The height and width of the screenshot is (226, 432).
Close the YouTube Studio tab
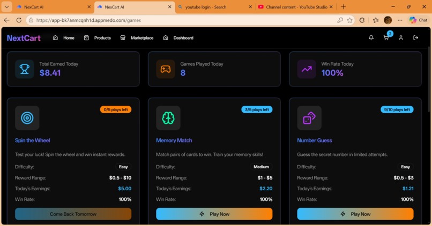pyautogui.click(x=331, y=7)
